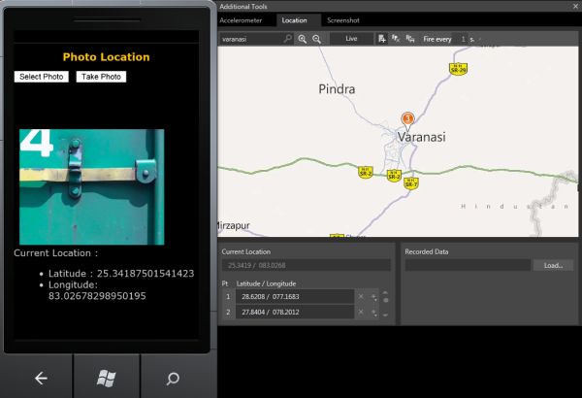Click the Recorded Data file path field
Image resolution: width=582 pixels, height=398 pixels.
point(468,265)
